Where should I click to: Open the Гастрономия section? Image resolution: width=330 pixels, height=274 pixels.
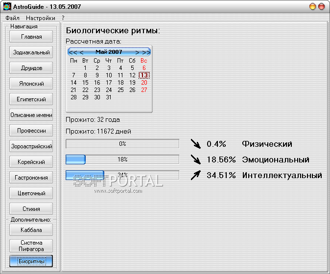(31, 178)
